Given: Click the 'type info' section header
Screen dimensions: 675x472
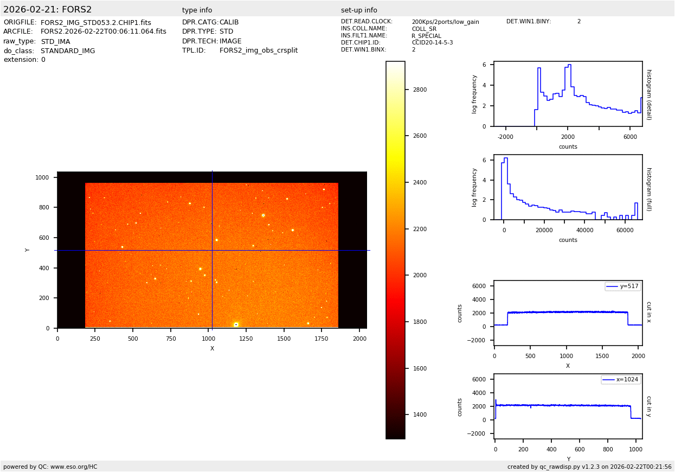Looking at the screenshot, I should click(197, 10).
